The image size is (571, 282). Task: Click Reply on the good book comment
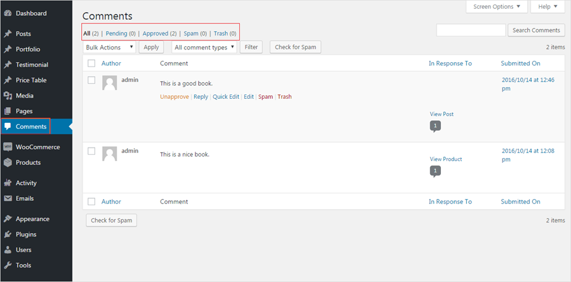200,97
